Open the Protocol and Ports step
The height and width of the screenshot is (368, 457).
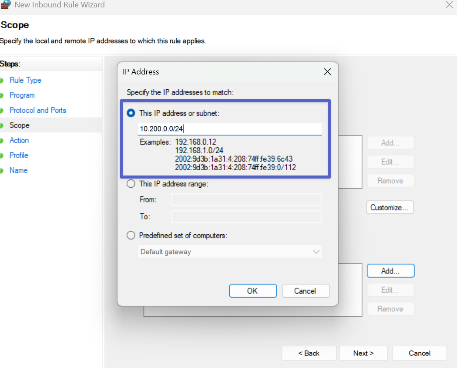[38, 110]
